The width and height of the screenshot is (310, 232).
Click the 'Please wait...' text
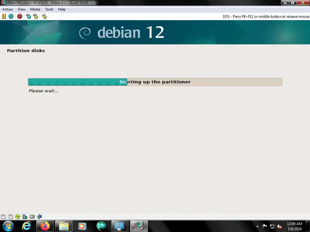tap(44, 91)
